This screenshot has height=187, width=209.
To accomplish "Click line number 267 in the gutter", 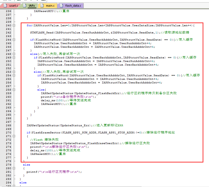I will [8, 122].
